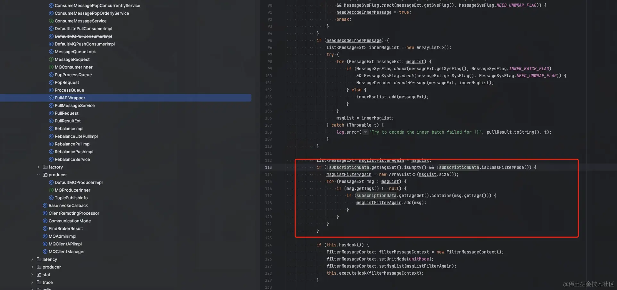617x290 pixels.
Task: Click the PopProcessQueue class icon
Action: (x=51, y=75)
